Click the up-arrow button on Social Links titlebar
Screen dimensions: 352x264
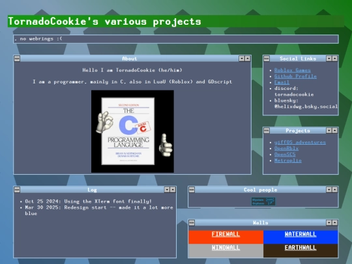(x=334, y=59)
